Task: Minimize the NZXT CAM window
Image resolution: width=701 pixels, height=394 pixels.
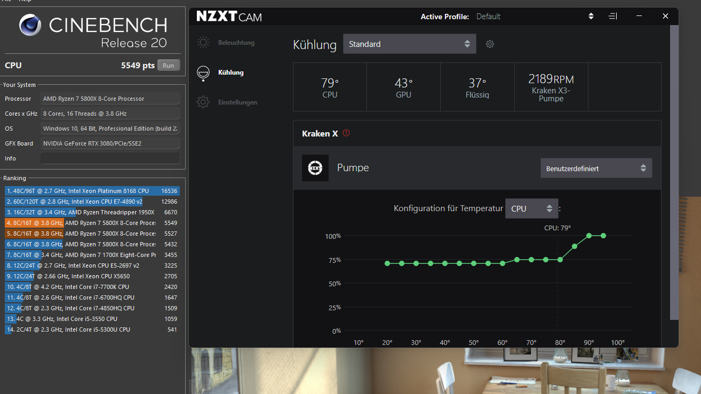Action: (x=640, y=17)
